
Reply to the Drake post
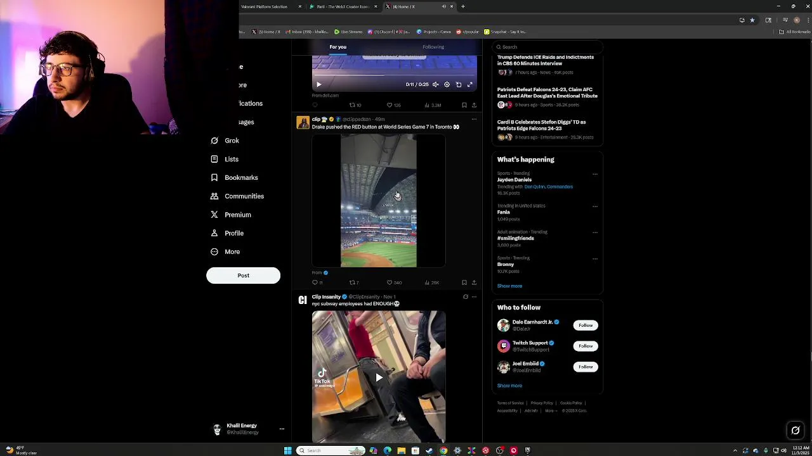(x=317, y=282)
